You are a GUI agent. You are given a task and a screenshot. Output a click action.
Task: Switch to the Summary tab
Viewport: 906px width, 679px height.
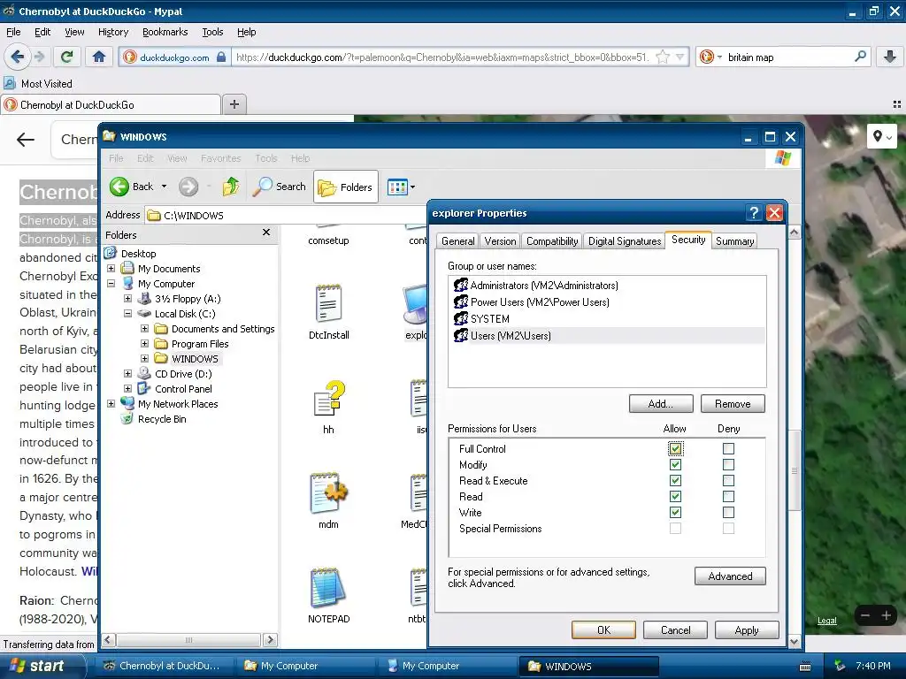click(734, 240)
